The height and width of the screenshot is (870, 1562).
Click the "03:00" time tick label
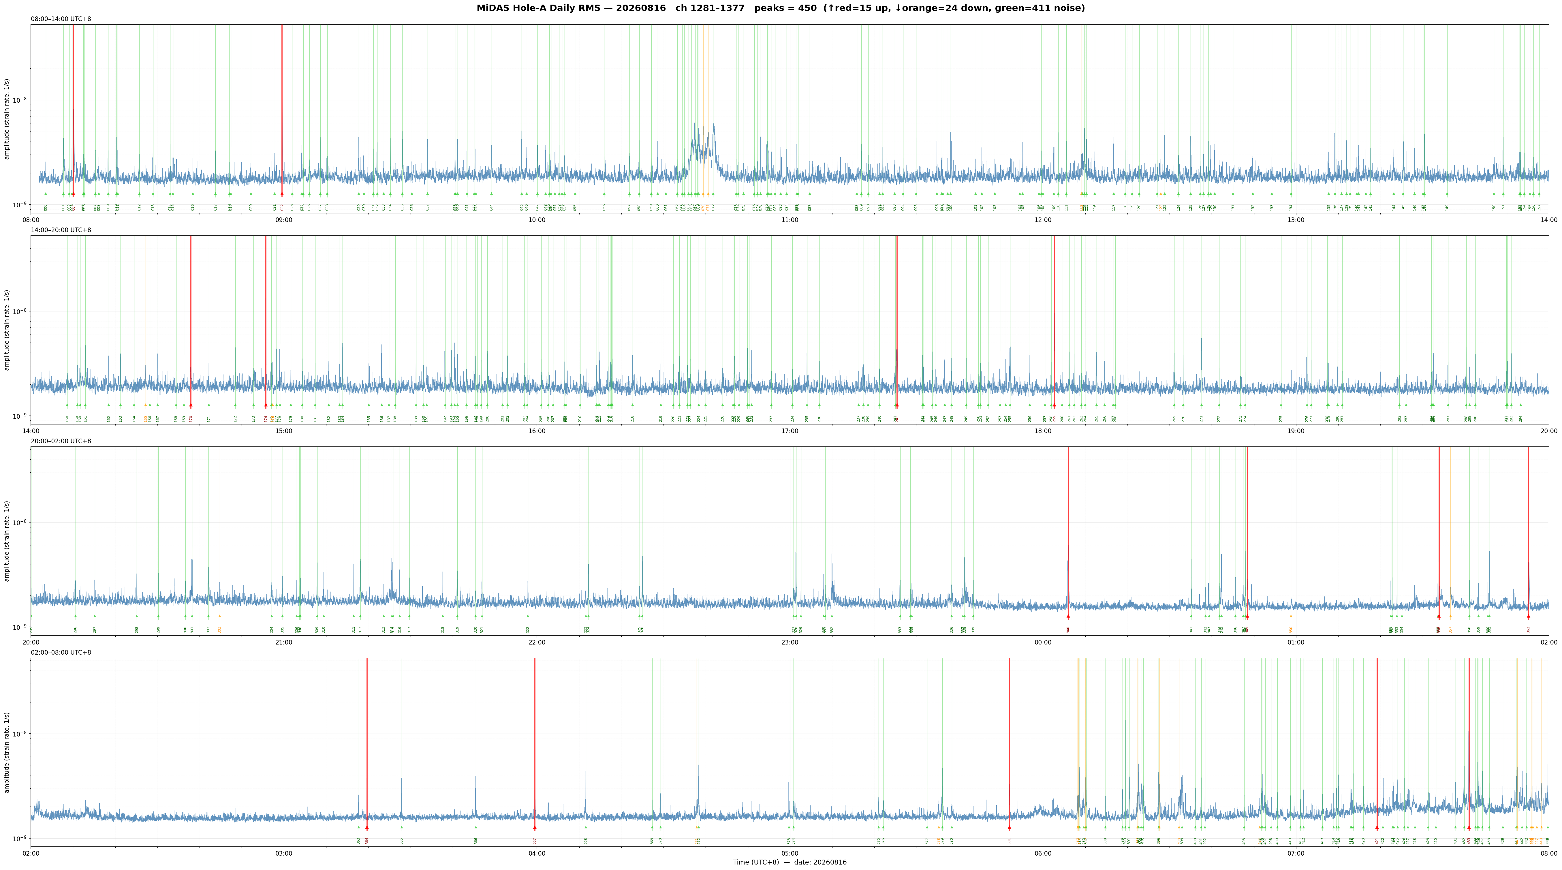(284, 854)
